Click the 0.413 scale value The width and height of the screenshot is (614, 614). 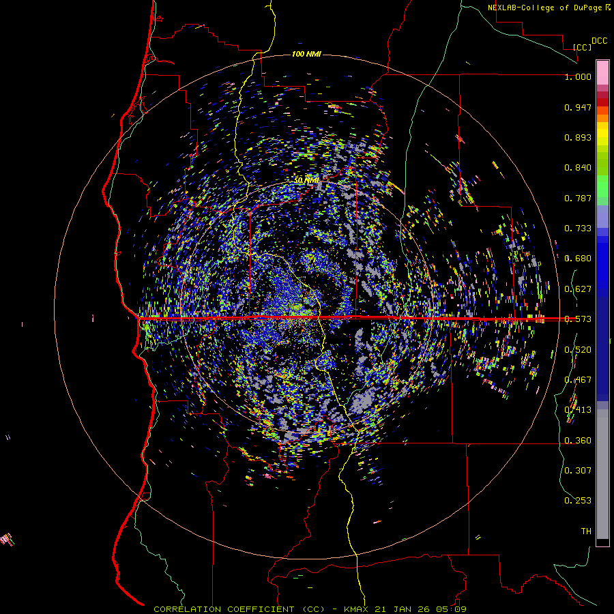578,410
